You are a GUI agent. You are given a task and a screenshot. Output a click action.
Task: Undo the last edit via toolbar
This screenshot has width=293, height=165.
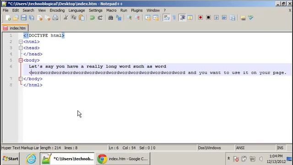point(92,18)
